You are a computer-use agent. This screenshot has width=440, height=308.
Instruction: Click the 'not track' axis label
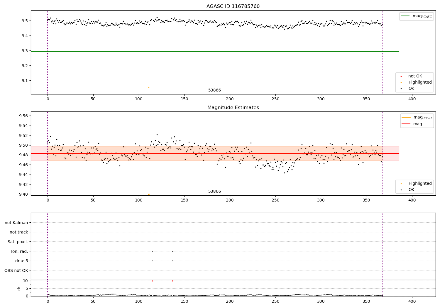pos(19,232)
